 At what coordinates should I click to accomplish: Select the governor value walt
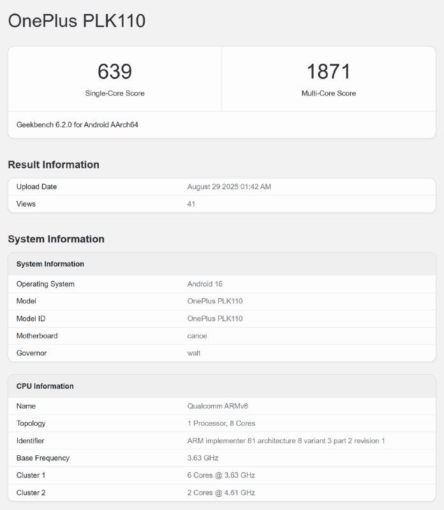tap(194, 353)
